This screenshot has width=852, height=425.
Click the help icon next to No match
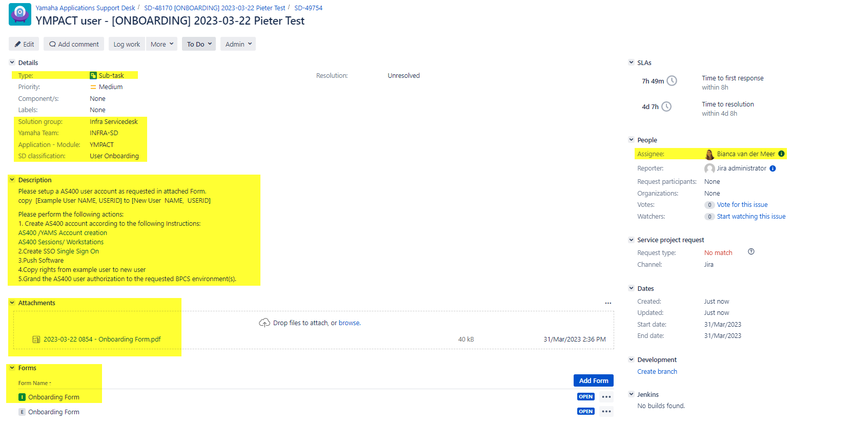click(x=751, y=251)
